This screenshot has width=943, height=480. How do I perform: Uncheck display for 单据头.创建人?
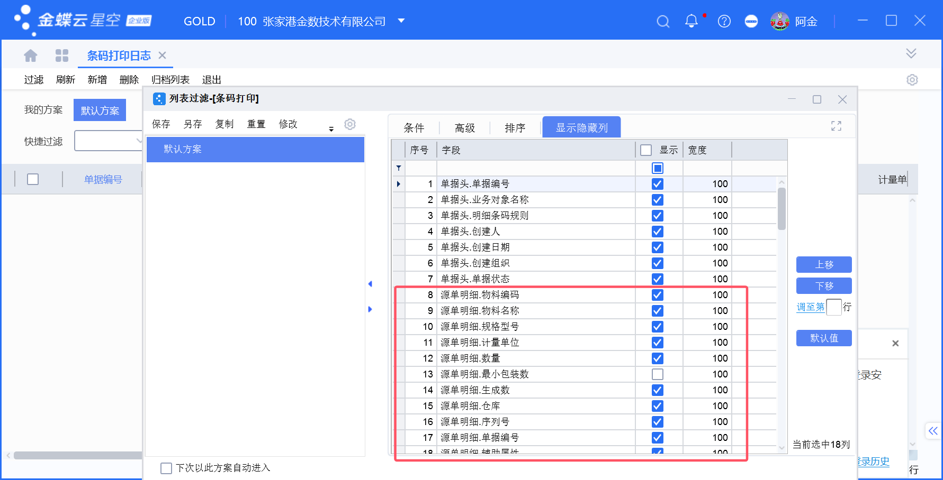[658, 232]
